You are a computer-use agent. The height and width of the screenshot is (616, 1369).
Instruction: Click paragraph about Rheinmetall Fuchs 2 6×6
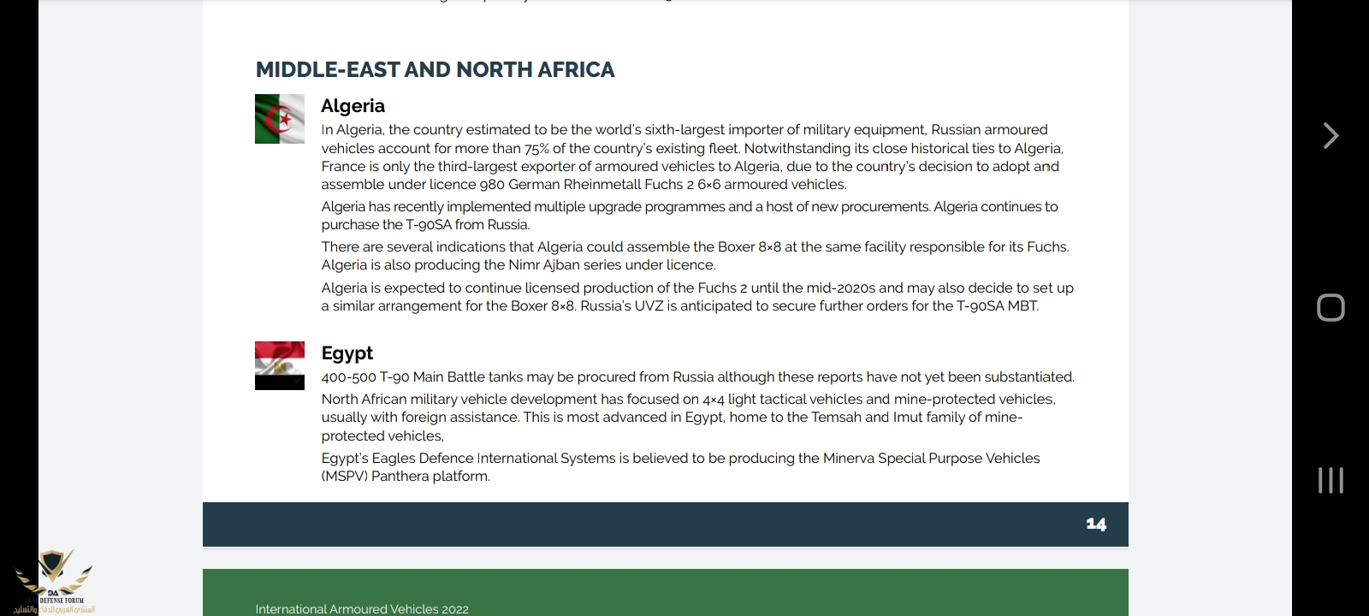(691, 157)
